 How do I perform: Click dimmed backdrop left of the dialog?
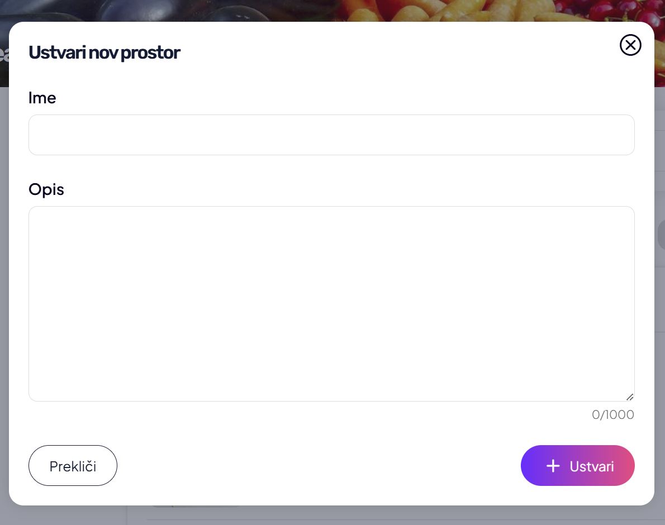coord(4,279)
